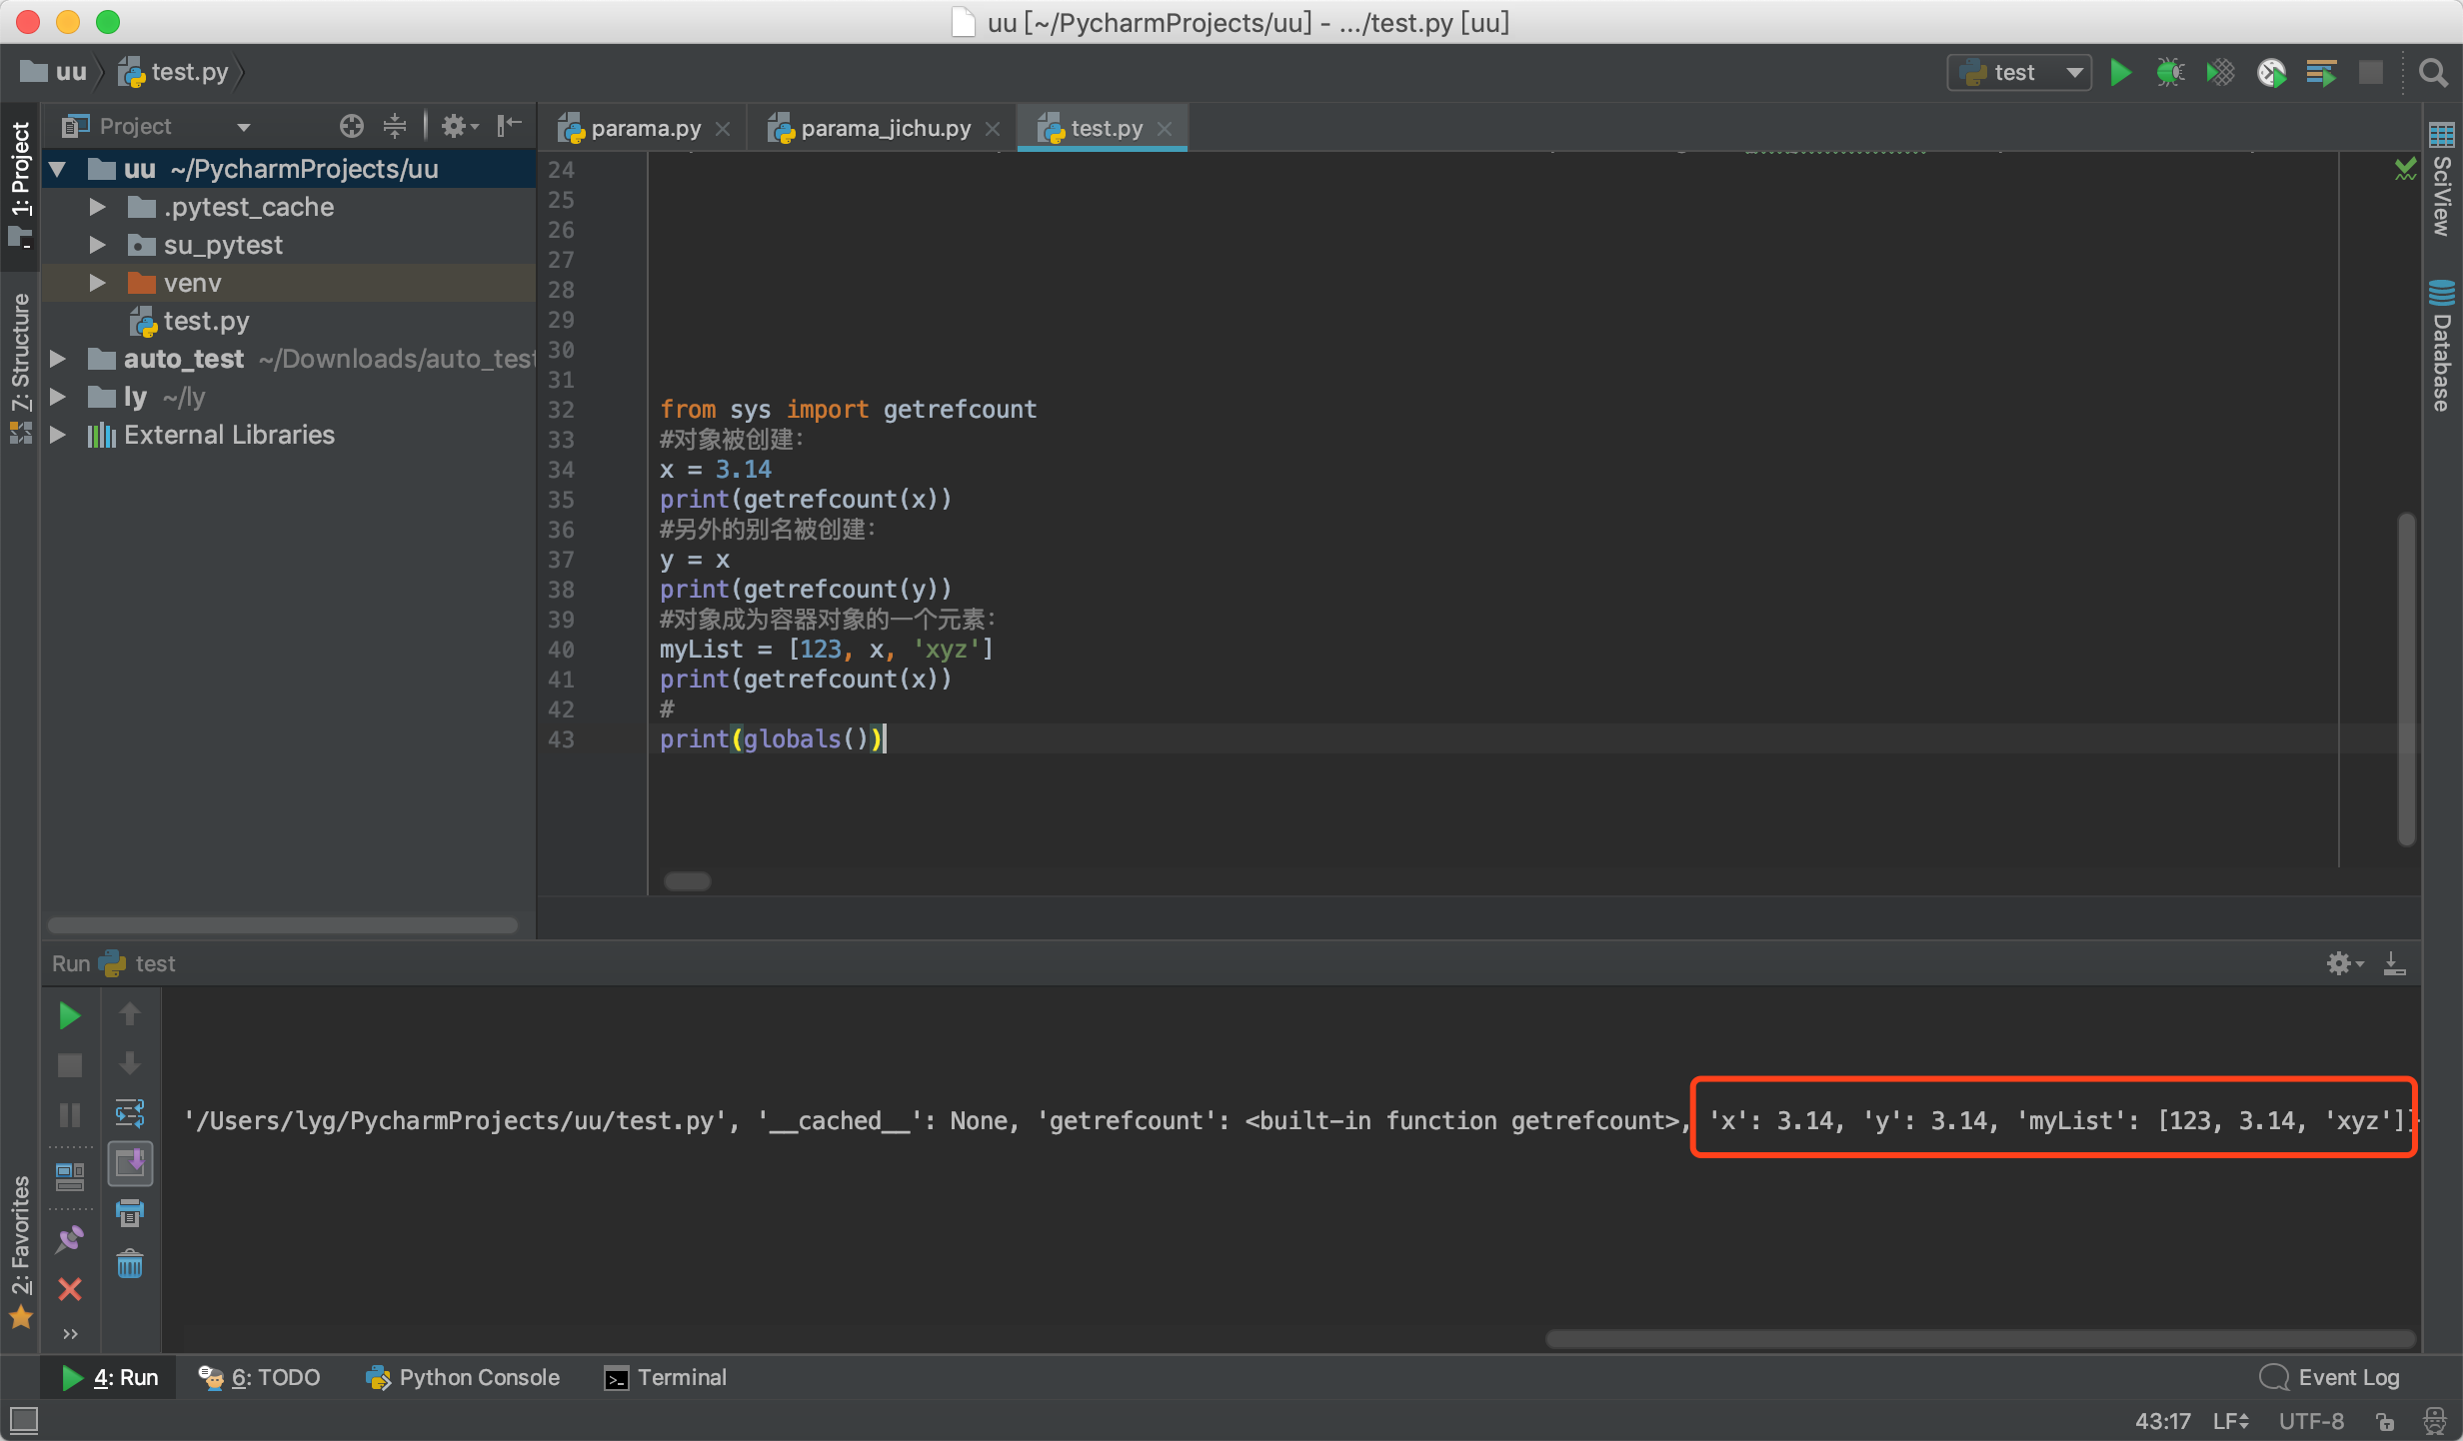
Task: Close Run tab with red X icon
Action: pyautogui.click(x=70, y=1289)
